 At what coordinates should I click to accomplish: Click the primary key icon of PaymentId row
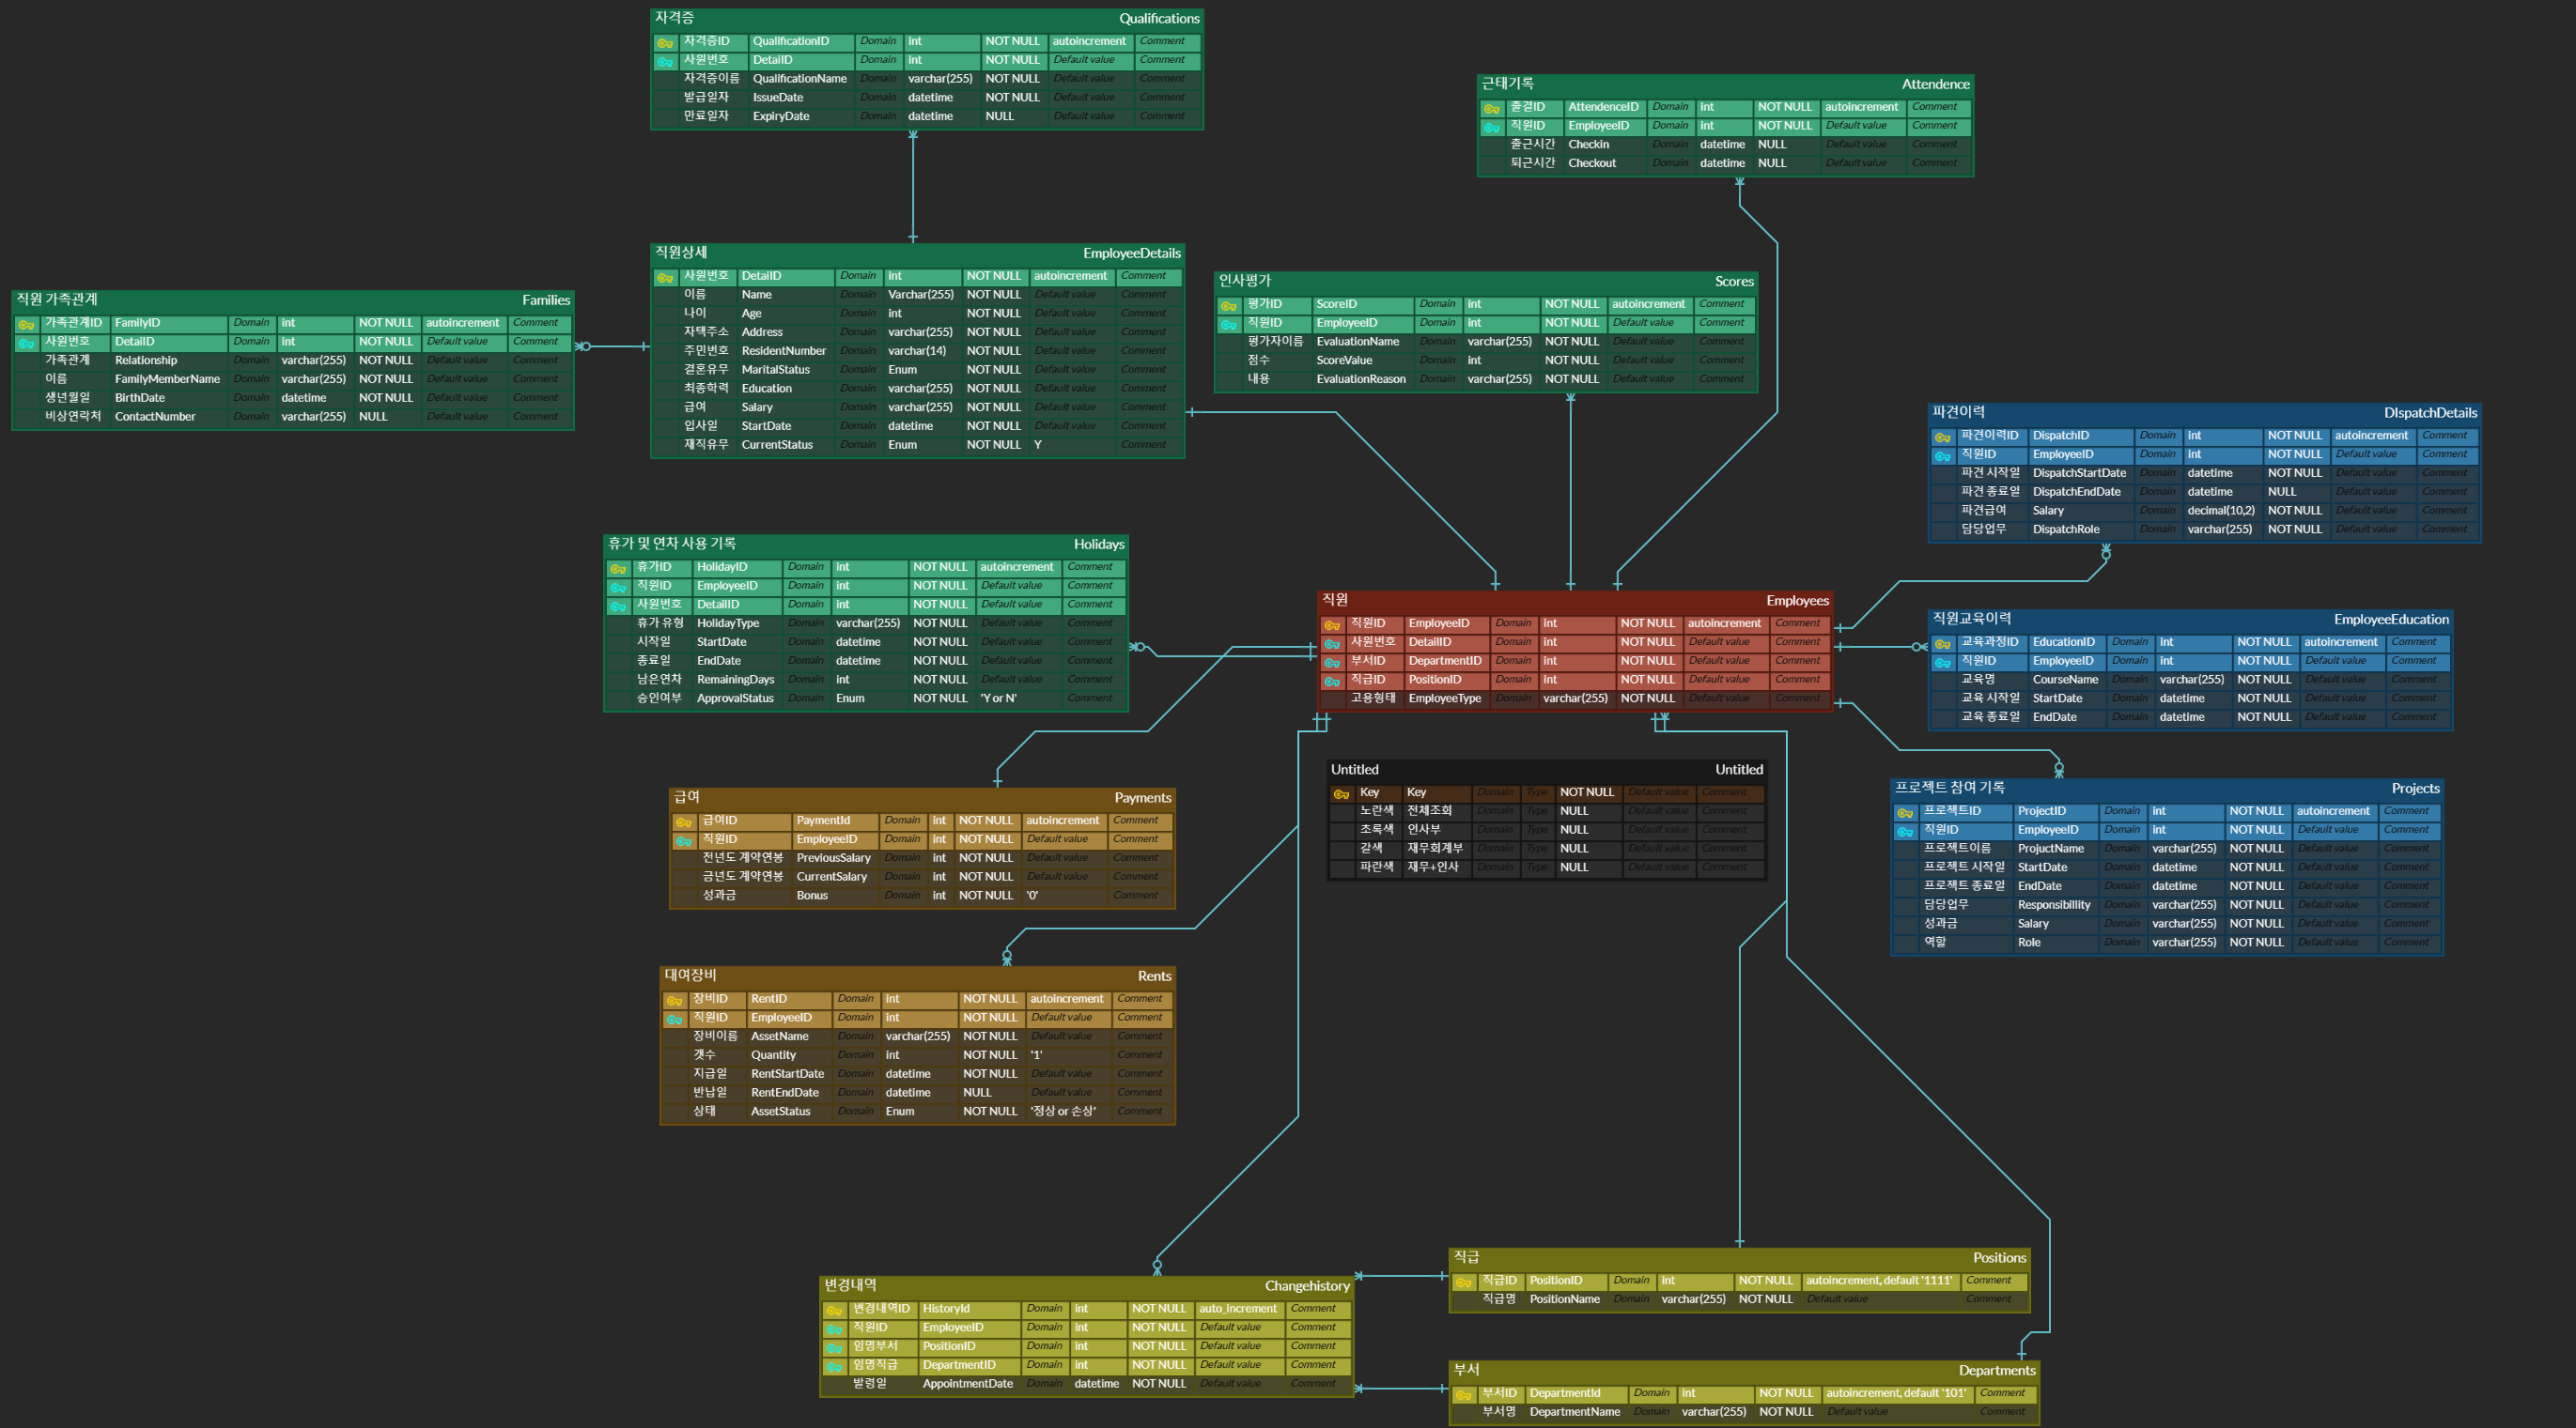click(x=684, y=822)
